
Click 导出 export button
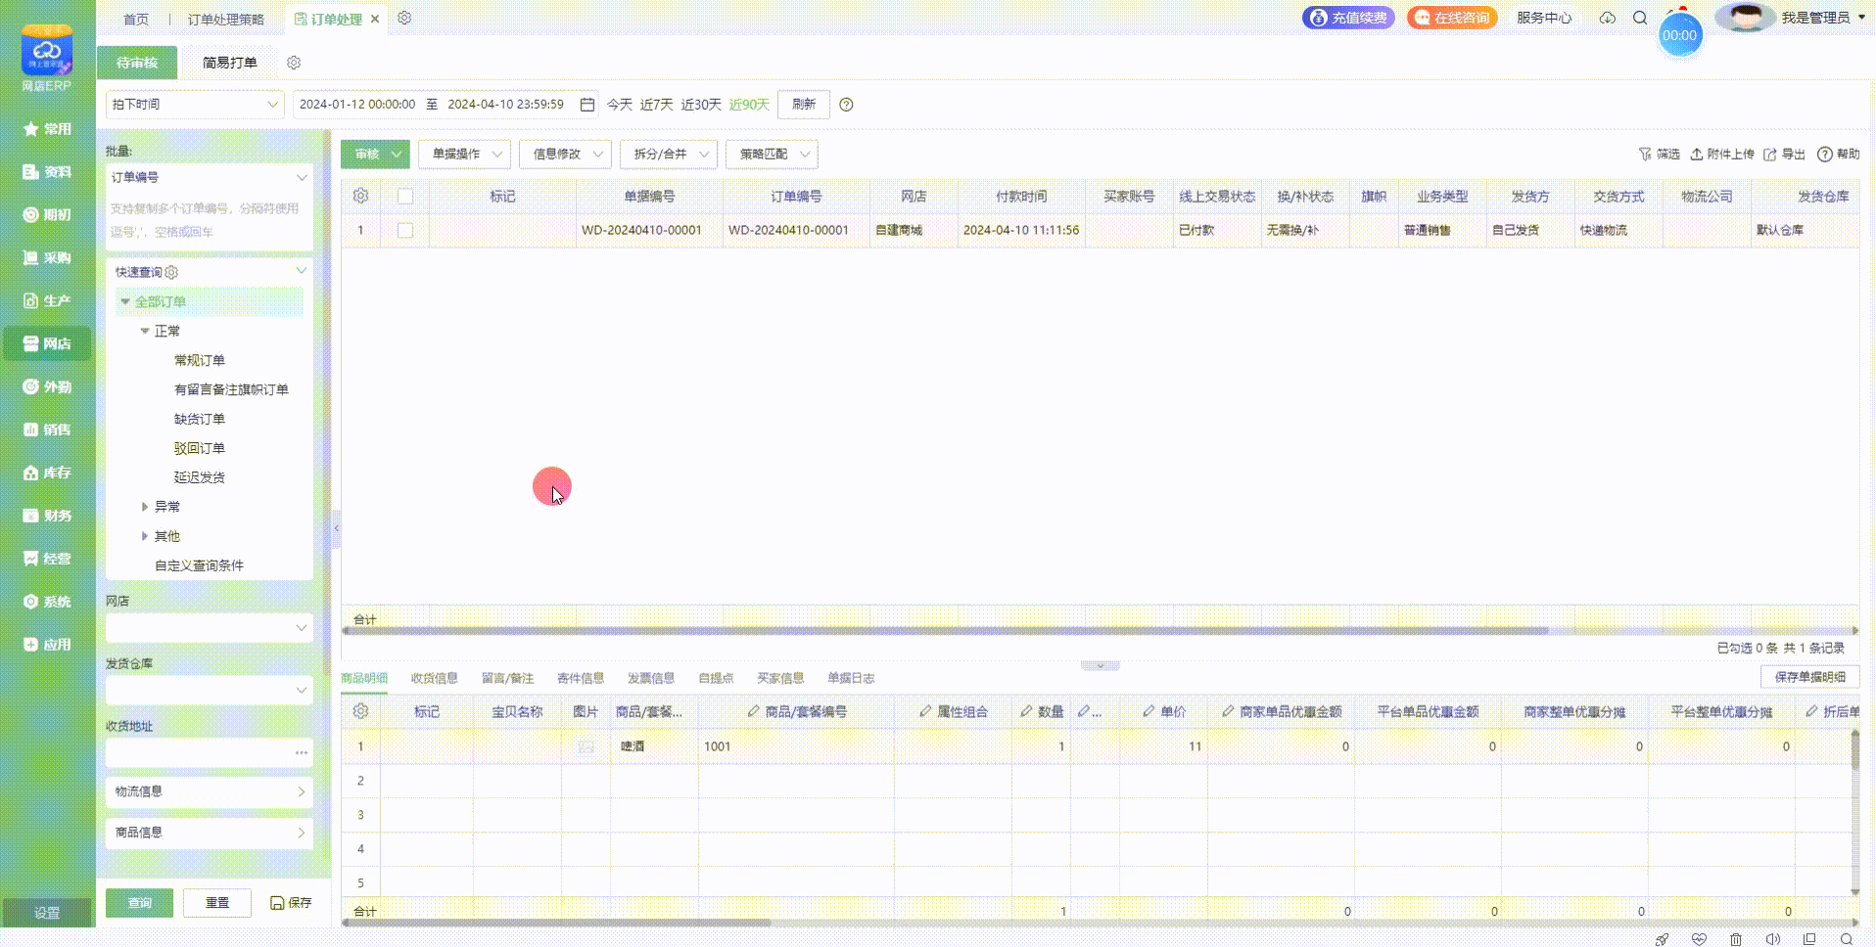pos(1784,155)
